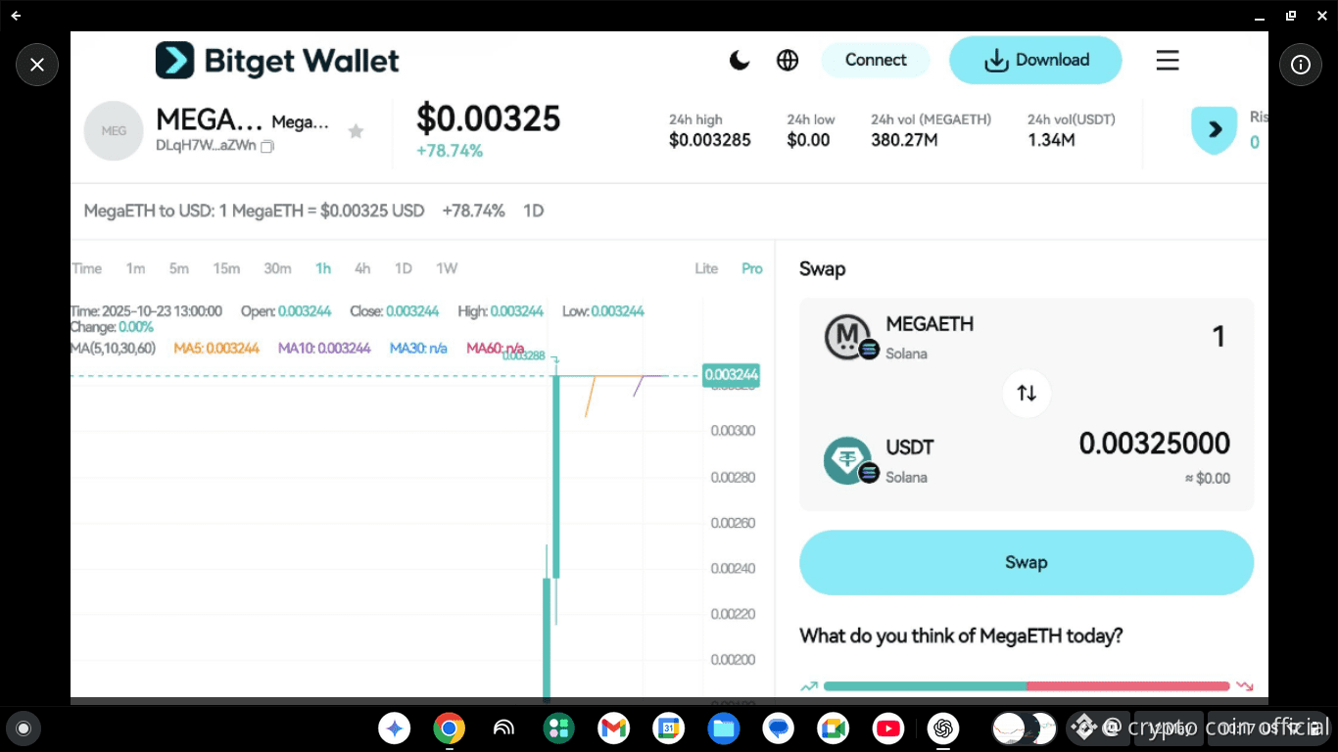
Task: Click the USDT amount field 0.00325000
Action: click(1155, 444)
